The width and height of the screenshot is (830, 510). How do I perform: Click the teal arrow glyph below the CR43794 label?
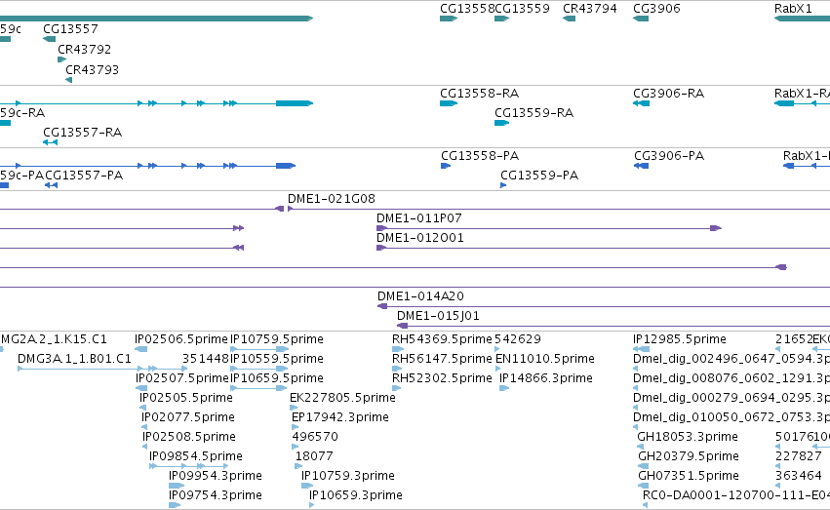pos(569,19)
